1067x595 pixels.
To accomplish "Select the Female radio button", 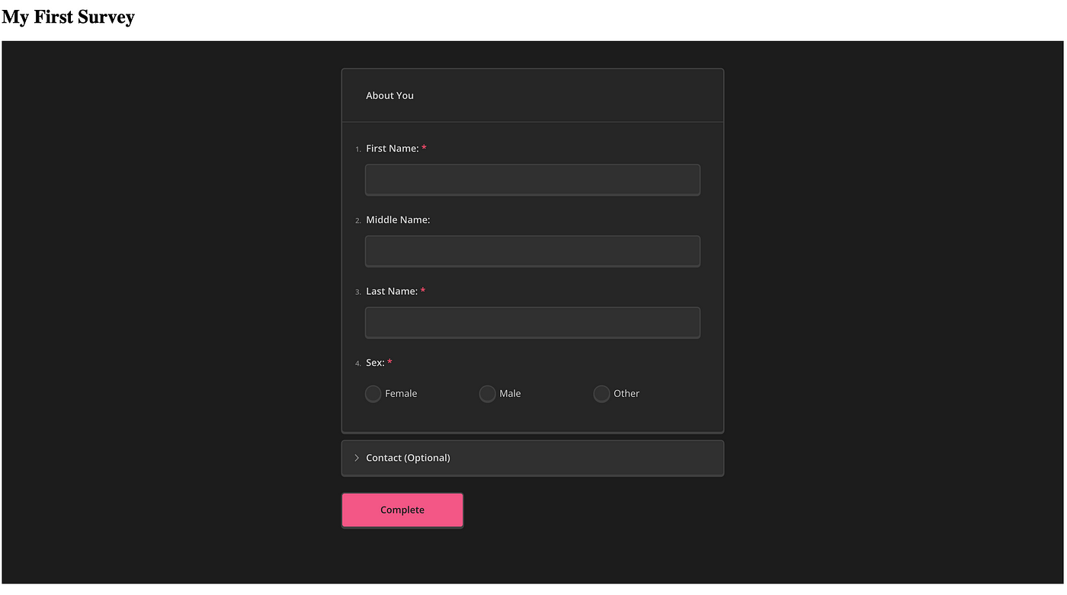I will [x=373, y=393].
